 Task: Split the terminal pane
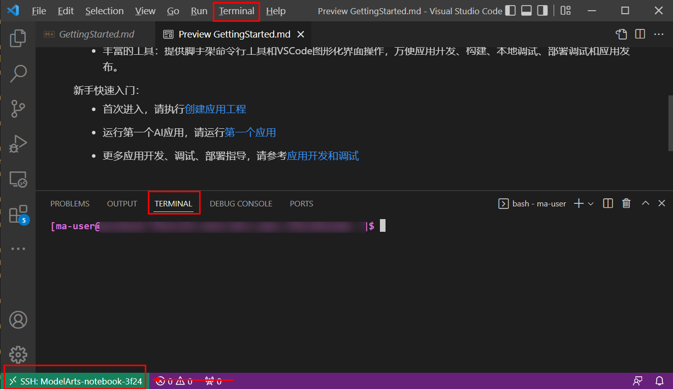click(x=608, y=203)
